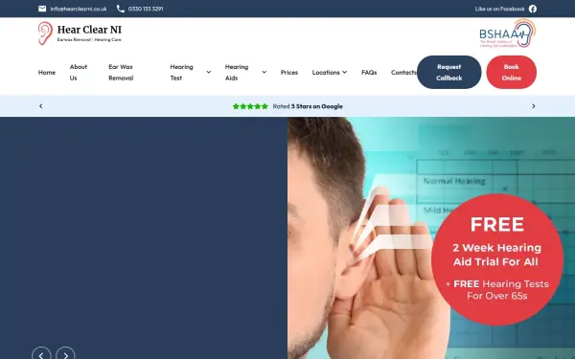Advance to next hero slide
Screen dimensions: 575x359
pos(65,354)
